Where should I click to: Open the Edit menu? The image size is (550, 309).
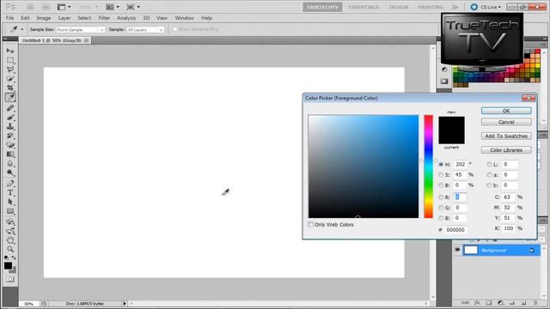point(25,18)
